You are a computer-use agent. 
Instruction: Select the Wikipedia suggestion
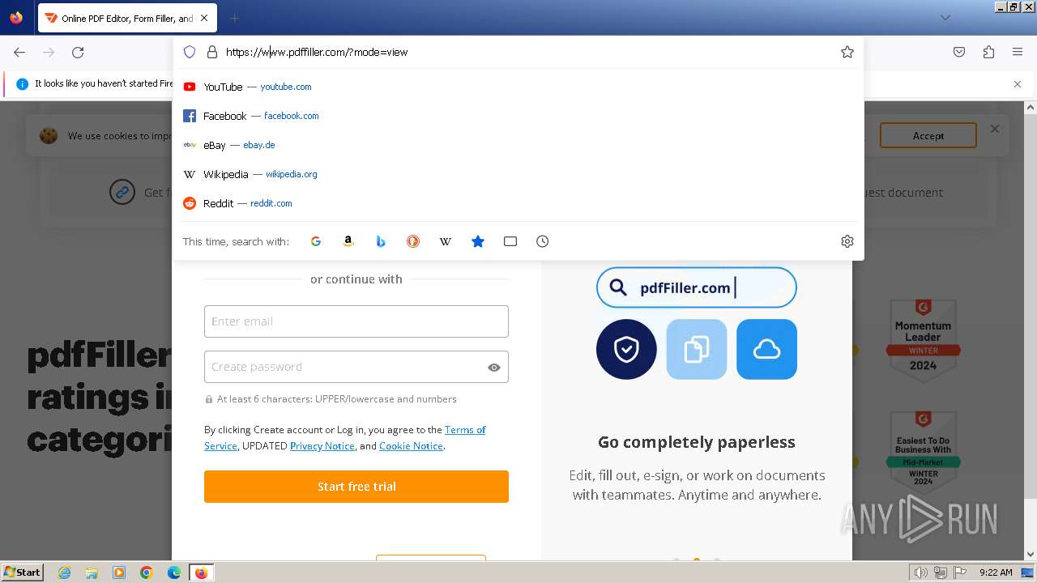pos(518,174)
